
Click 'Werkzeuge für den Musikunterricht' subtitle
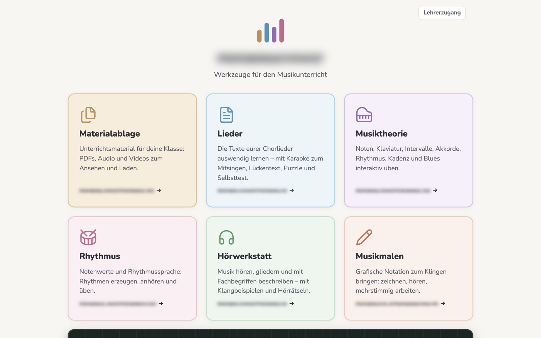(270, 75)
